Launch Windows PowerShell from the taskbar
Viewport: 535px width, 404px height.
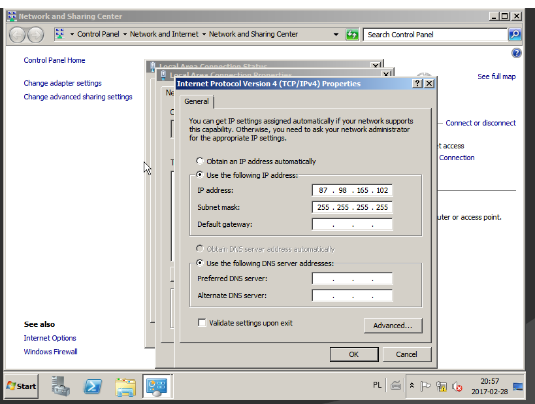93,386
